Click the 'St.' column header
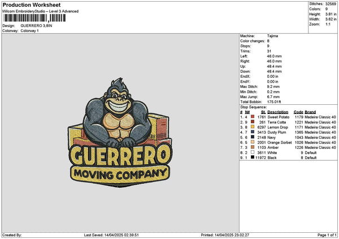This screenshot has height=239, width=339. (x=263, y=112)
